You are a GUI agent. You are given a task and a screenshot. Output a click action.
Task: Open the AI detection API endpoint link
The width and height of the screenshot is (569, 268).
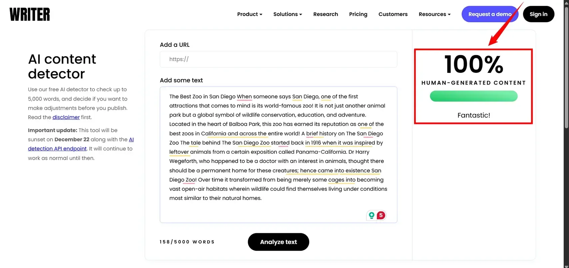click(57, 149)
